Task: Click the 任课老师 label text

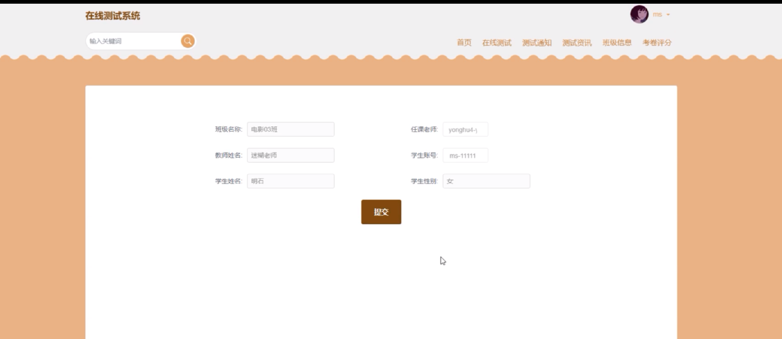Action: point(424,129)
